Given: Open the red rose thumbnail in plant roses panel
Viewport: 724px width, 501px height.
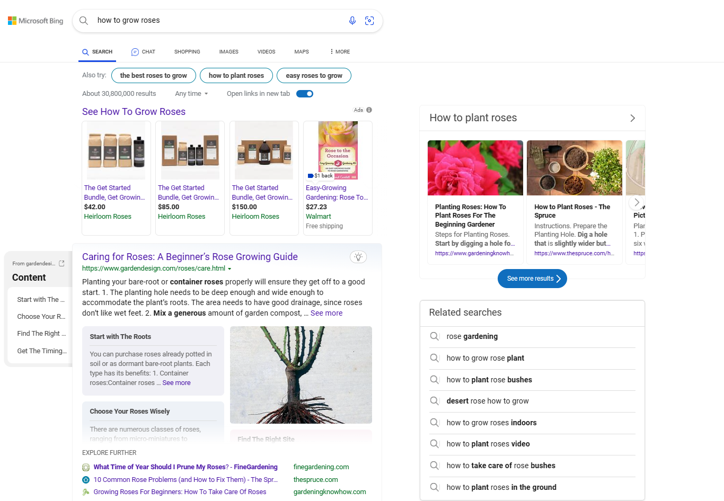Looking at the screenshot, I should (x=475, y=168).
